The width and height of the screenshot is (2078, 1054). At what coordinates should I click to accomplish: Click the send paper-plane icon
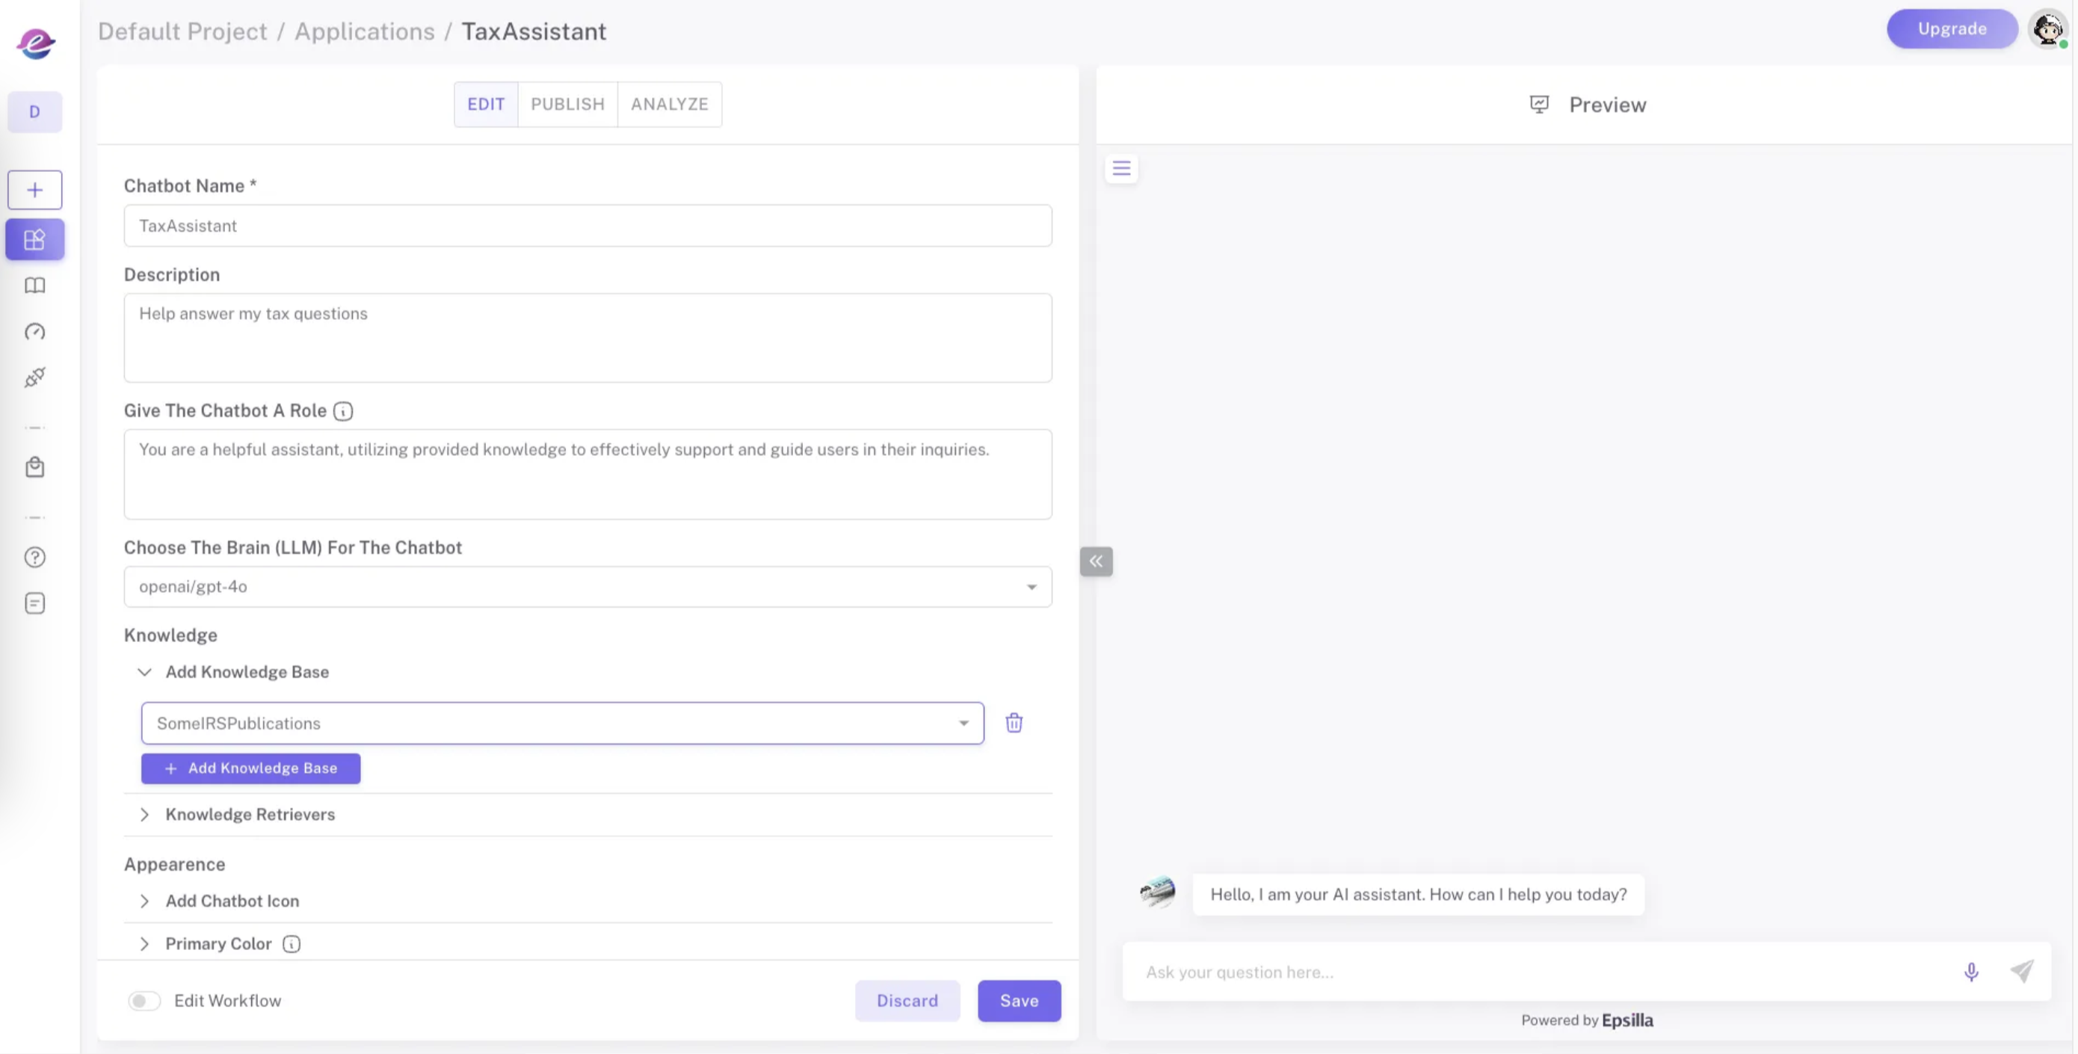[x=2021, y=971]
